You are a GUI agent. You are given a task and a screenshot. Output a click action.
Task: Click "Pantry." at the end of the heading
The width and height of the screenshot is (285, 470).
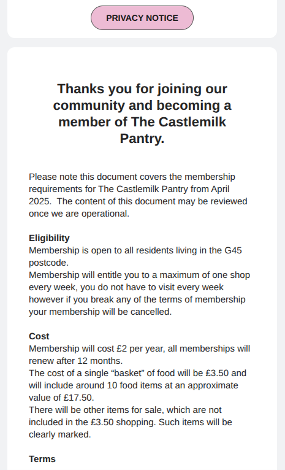click(x=142, y=139)
